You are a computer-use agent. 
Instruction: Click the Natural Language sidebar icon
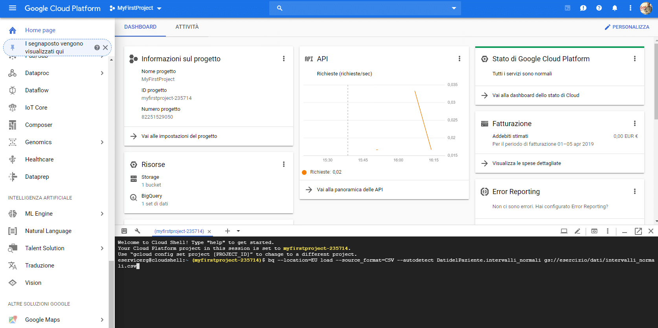[x=13, y=231]
